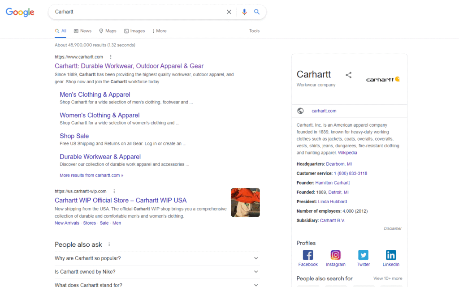The height and width of the screenshot is (287, 459).
Task: Open Carhartt Facebook profile icon
Action: click(x=307, y=255)
